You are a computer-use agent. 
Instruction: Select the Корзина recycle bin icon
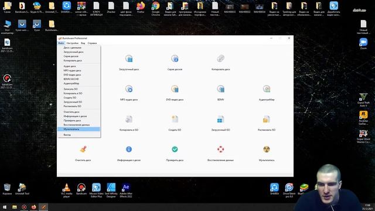tap(7, 189)
